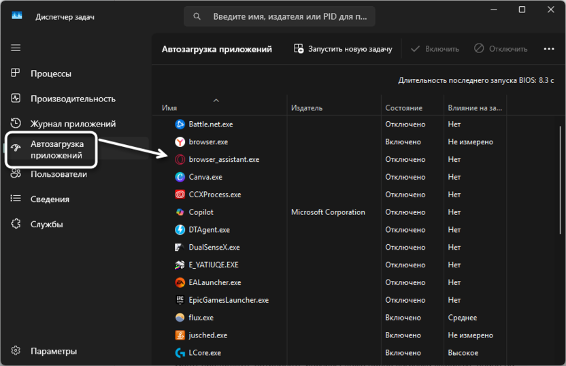This screenshot has height=366, width=566.
Task: Open the Сведения page
Action: (50, 199)
